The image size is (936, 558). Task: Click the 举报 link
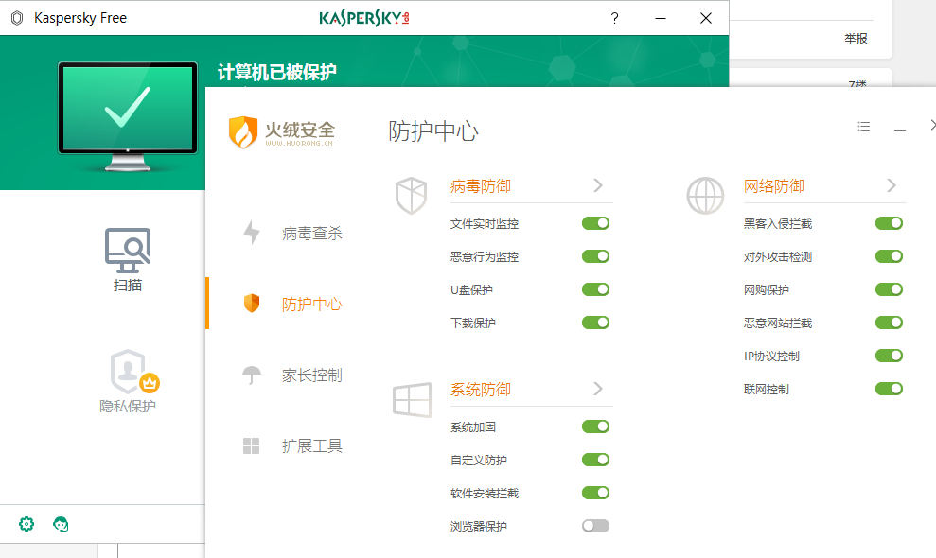pos(856,39)
